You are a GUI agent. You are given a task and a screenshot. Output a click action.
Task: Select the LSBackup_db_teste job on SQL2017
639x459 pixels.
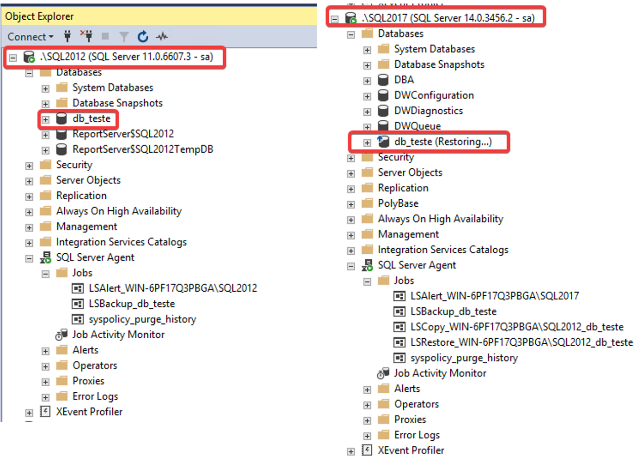pos(453,311)
